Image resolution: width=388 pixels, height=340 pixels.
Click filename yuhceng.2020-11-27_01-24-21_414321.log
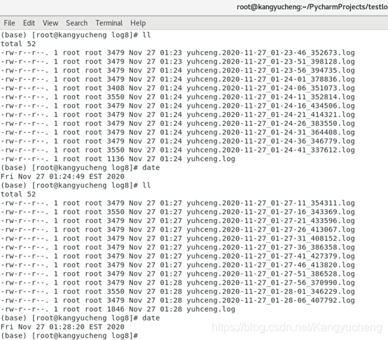point(270,115)
